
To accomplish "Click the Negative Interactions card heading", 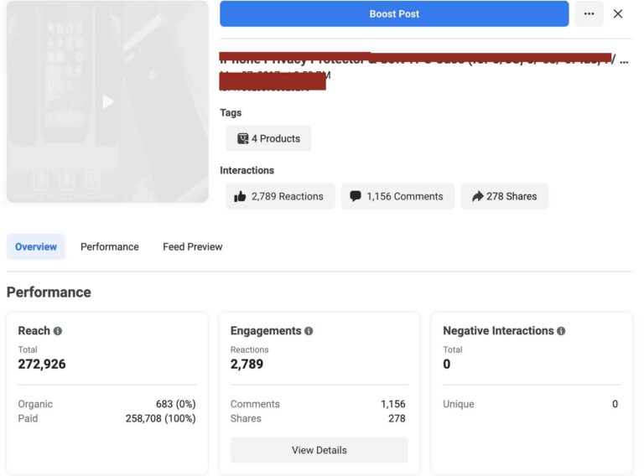I will pyautogui.click(x=498, y=331).
